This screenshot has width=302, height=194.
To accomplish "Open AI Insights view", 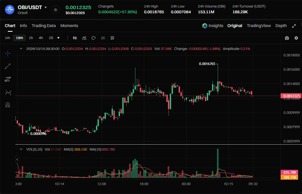I will tap(213, 26).
